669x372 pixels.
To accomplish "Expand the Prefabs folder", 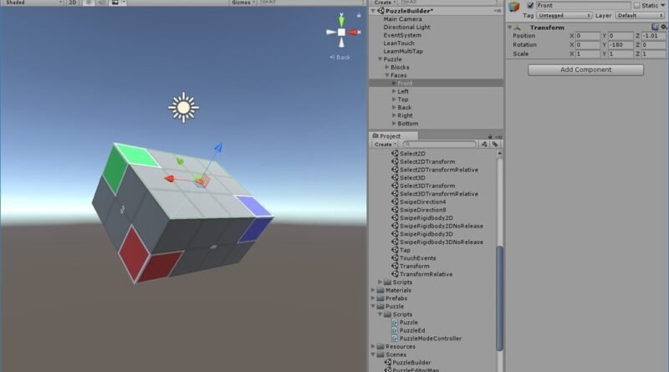I will (x=373, y=298).
